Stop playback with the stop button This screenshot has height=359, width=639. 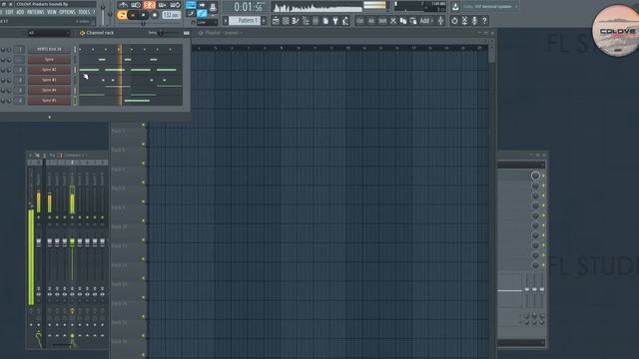(144, 15)
